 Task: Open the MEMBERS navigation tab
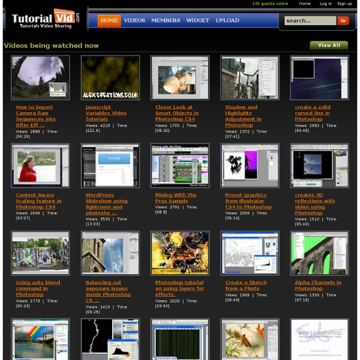pyautogui.click(x=166, y=20)
